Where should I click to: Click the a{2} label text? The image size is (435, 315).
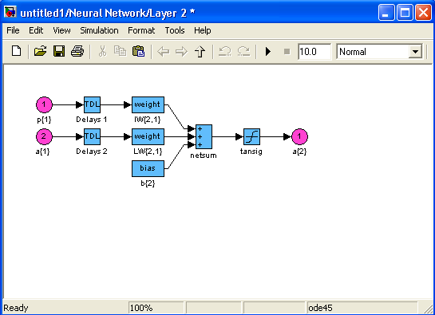click(299, 152)
